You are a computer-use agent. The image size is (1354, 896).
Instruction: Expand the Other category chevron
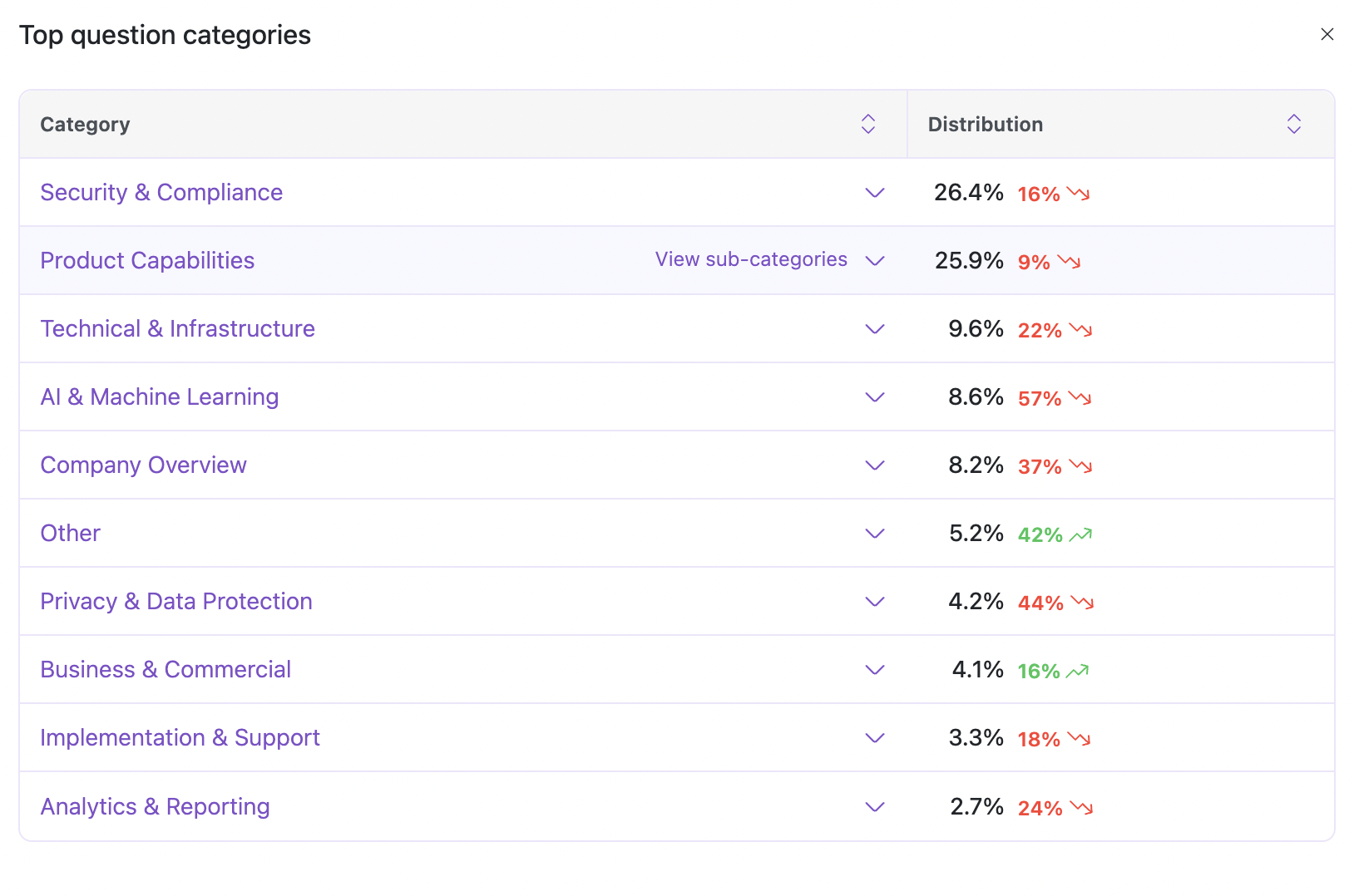874,534
